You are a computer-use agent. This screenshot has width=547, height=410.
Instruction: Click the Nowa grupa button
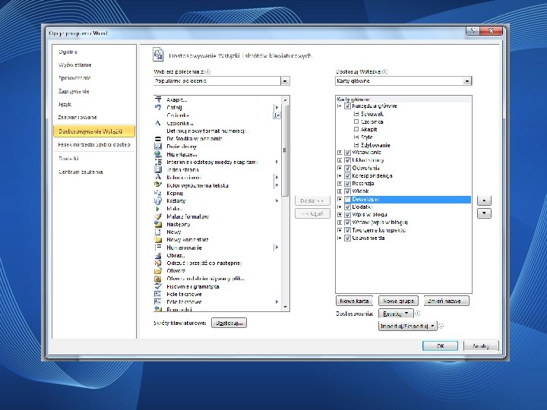point(398,301)
